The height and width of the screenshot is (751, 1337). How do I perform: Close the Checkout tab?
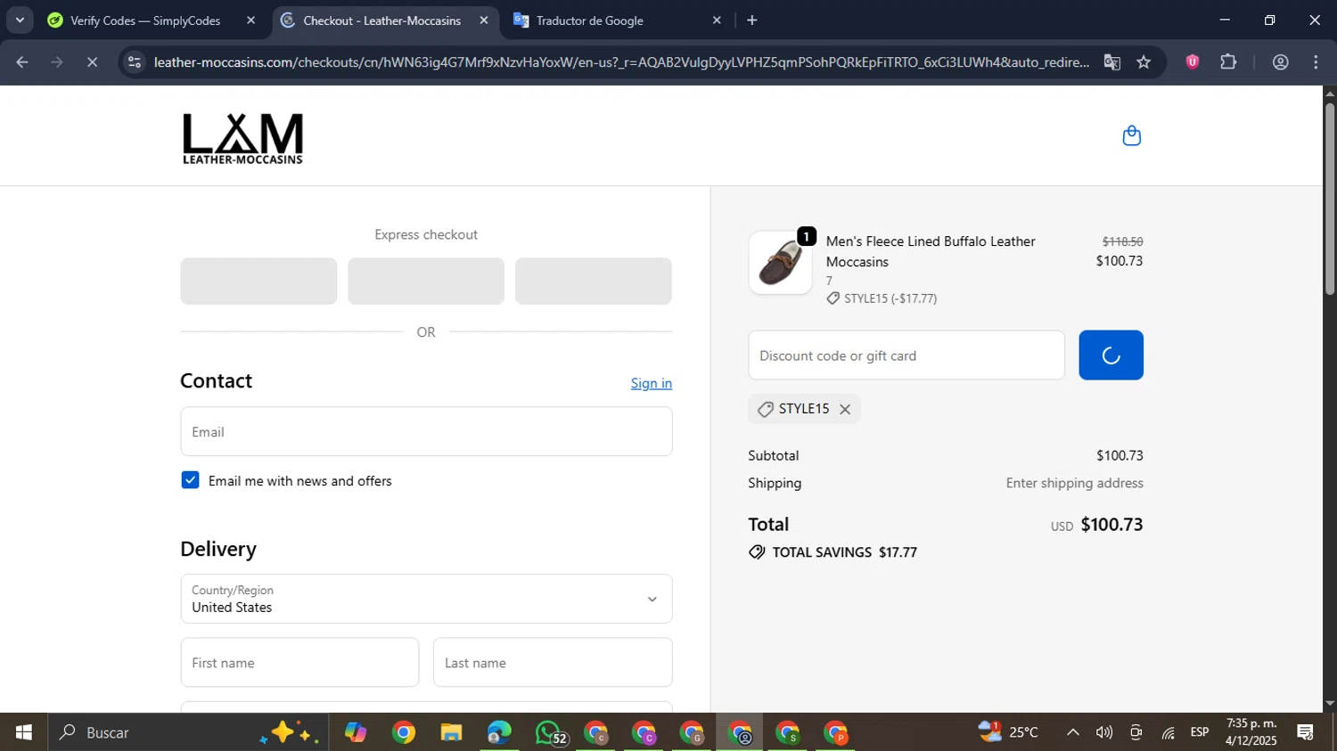(x=484, y=20)
